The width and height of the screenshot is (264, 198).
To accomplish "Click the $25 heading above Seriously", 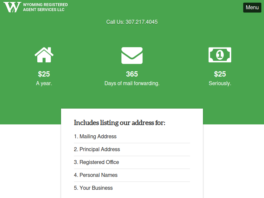I will coord(220,74).
